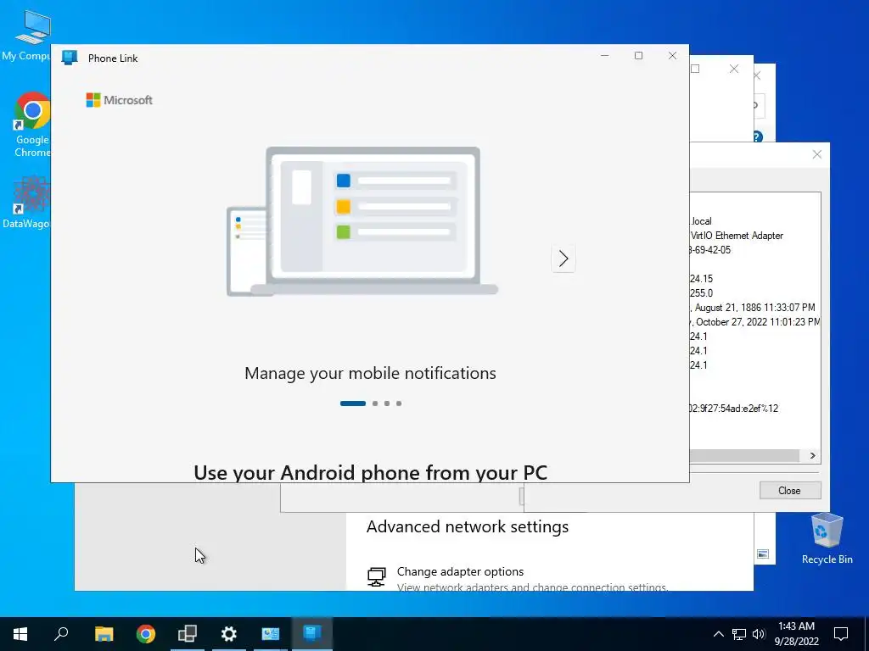869x651 pixels.
Task: Maximize the Phone Link window
Action: tap(638, 56)
